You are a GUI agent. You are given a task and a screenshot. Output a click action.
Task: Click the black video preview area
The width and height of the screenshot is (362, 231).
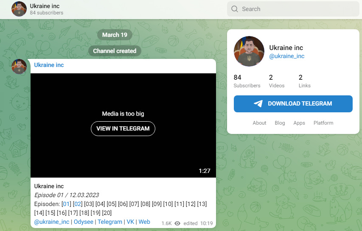(123, 125)
